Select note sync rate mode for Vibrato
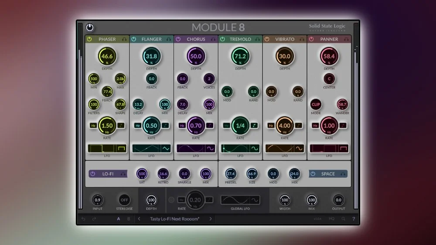 (x=299, y=126)
